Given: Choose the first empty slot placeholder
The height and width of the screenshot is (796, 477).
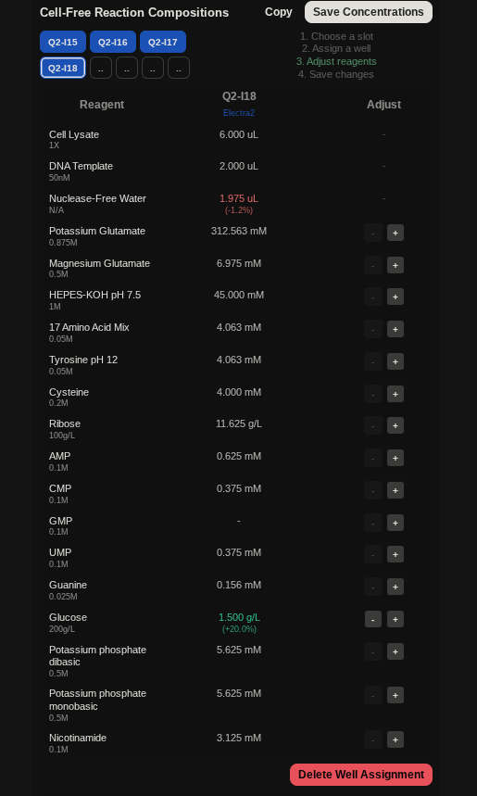Looking at the screenshot, I should (101, 68).
